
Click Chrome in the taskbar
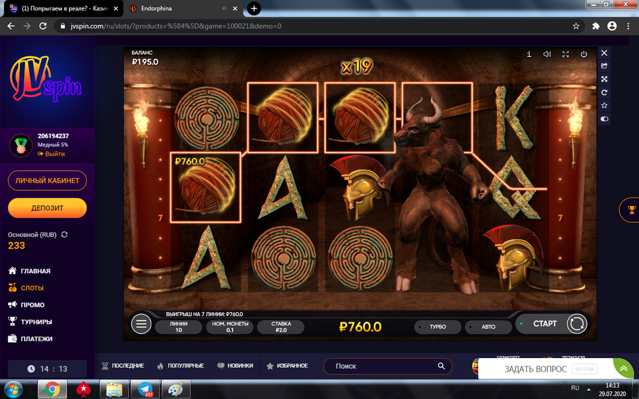coord(52,389)
